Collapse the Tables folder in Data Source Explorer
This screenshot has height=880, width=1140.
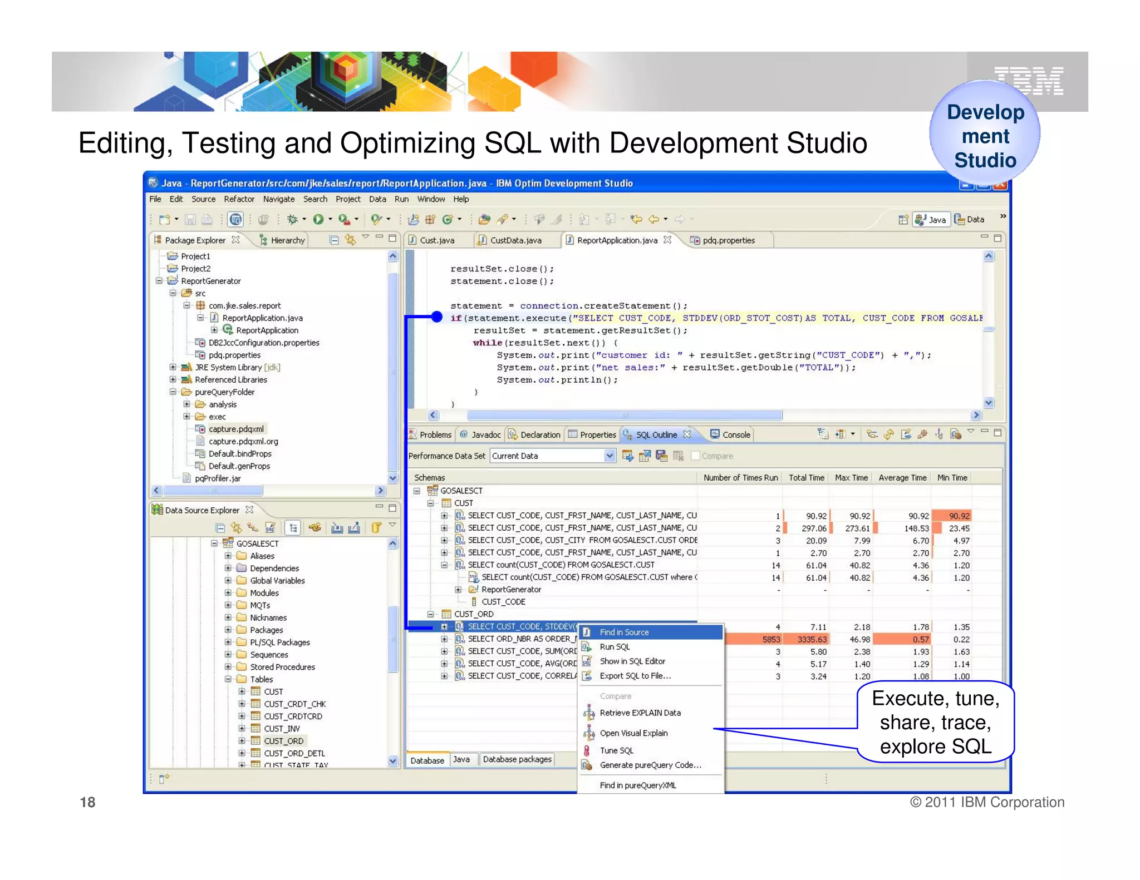228,679
